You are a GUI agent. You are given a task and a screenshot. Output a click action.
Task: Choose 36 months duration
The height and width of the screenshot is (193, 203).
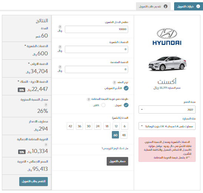point(79,126)
